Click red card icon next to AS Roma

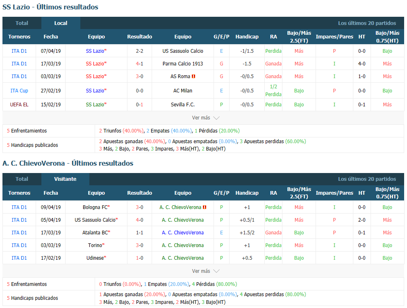[x=193, y=76]
